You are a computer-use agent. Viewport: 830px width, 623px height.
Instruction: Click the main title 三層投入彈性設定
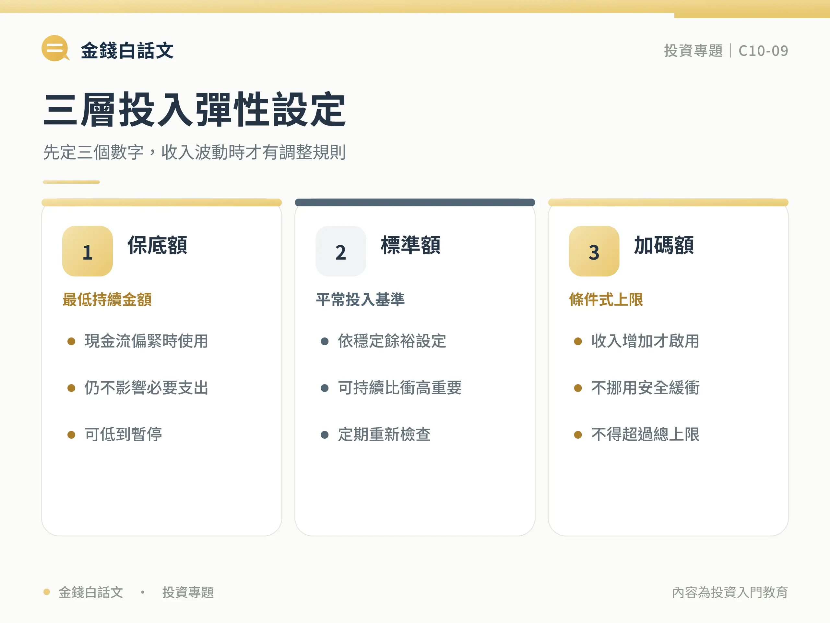tap(194, 110)
